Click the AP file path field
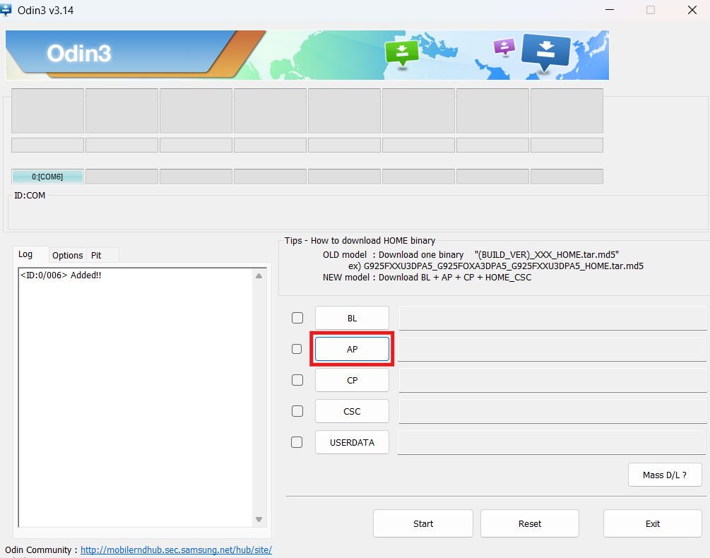This screenshot has width=710, height=558. (552, 349)
